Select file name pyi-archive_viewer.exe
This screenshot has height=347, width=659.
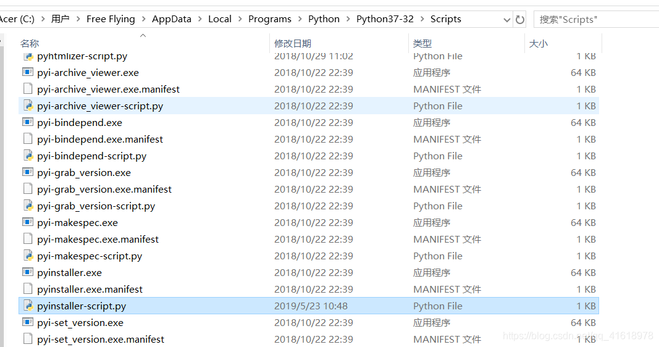(x=88, y=73)
